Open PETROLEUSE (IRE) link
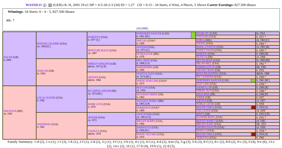282x148 pixels. (x=145, y=54)
